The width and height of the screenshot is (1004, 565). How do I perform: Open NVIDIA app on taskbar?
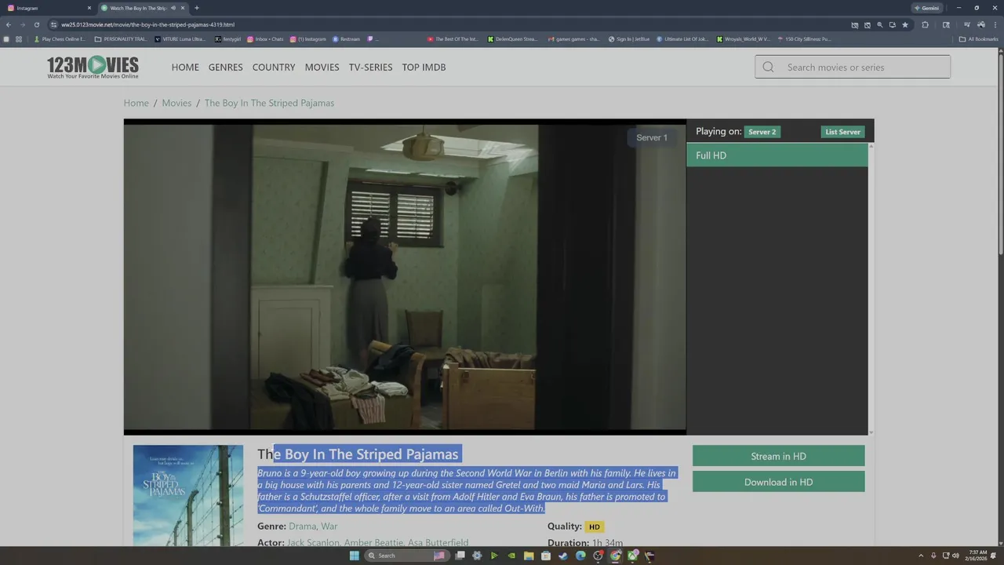(511, 556)
